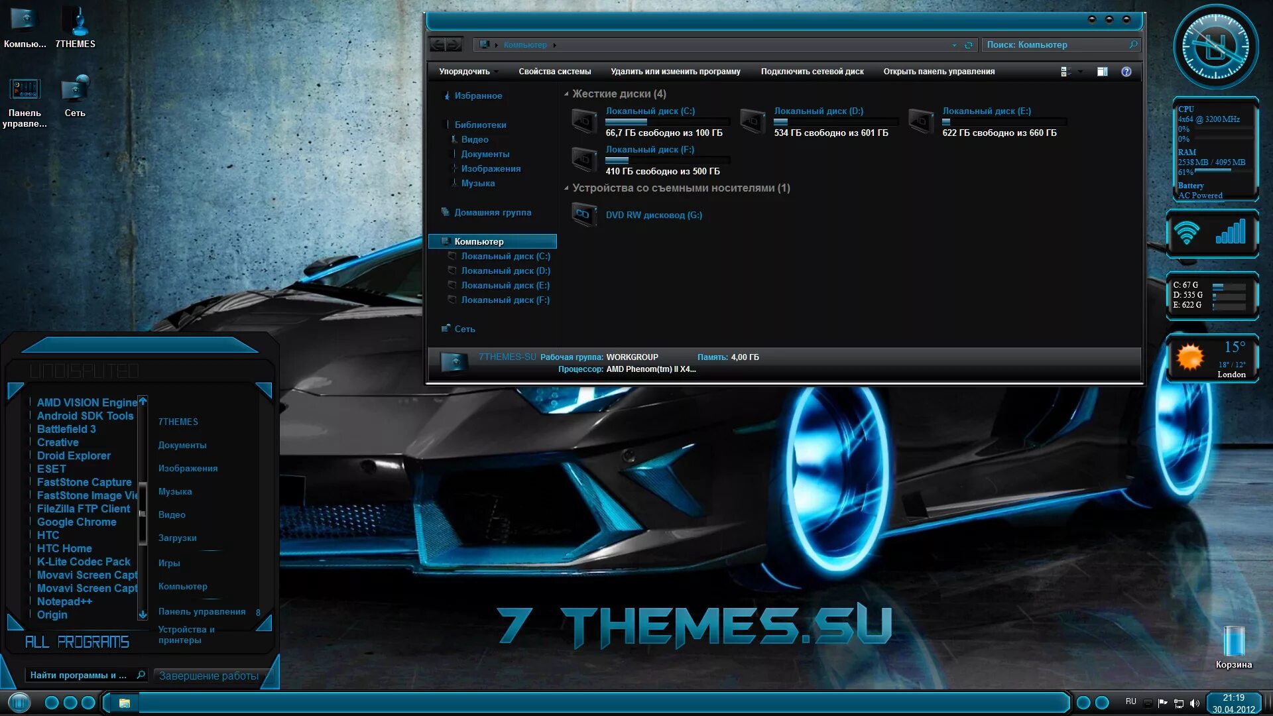Open the 7THEMES desktop icon
This screenshot has width=1273, height=716.
point(75,23)
